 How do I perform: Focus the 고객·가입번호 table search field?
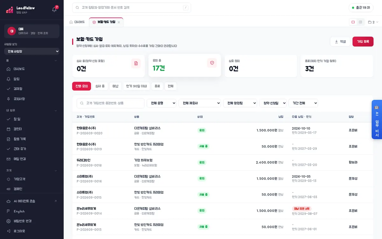tap(110, 103)
